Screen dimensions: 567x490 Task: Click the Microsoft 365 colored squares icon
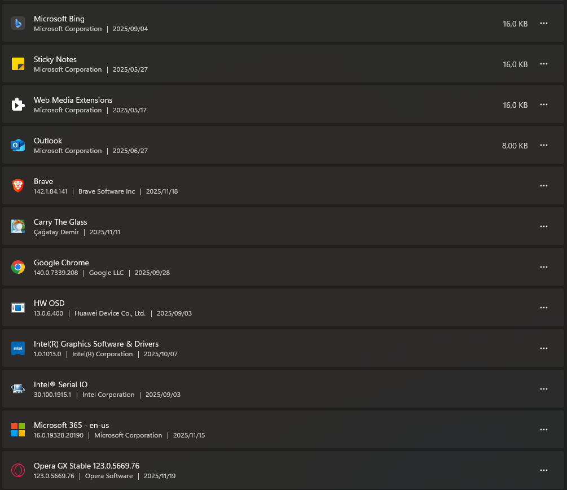18,430
